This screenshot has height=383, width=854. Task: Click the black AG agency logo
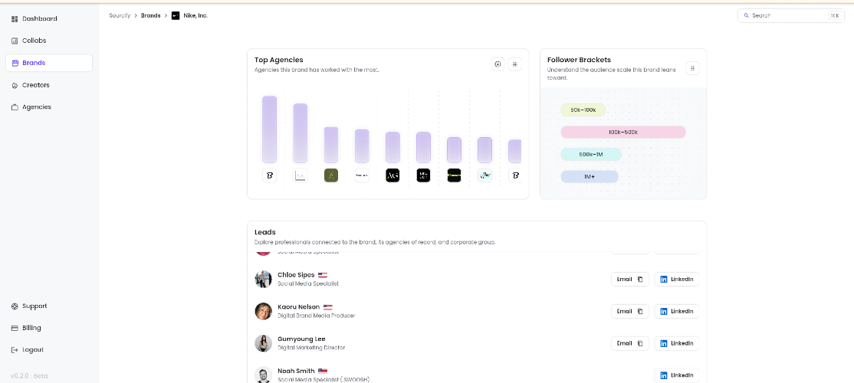[393, 175]
